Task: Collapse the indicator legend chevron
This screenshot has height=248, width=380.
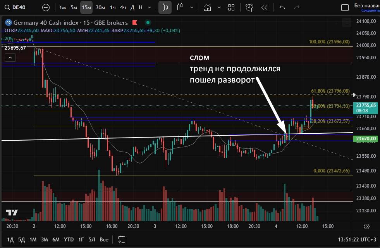Action: 10,58
